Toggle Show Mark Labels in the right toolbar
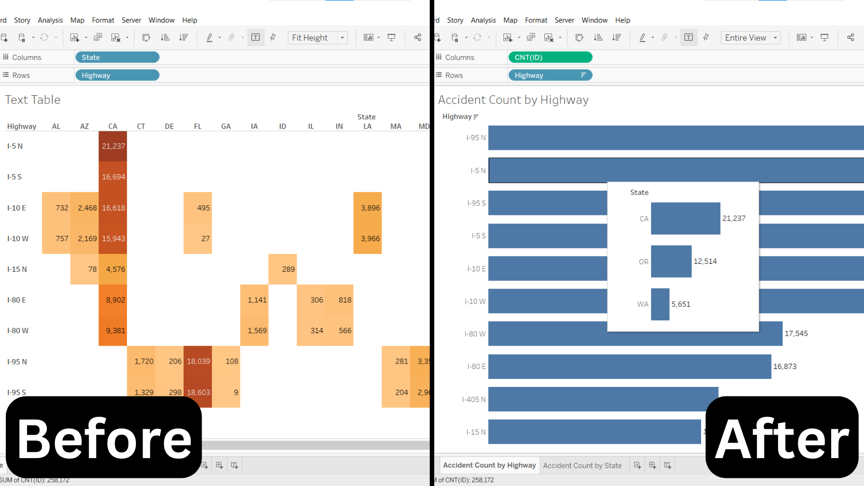This screenshot has width=864, height=486. tap(688, 38)
